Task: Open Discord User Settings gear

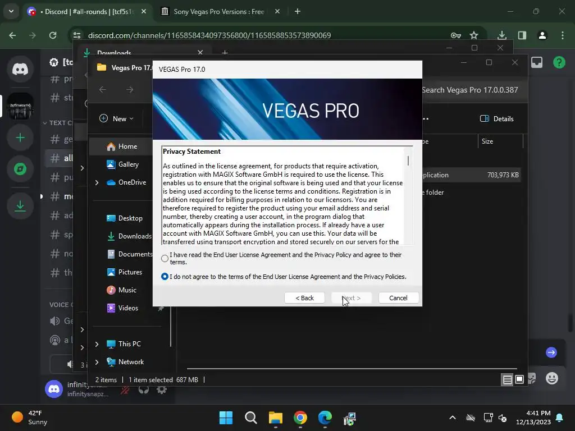Action: pyautogui.click(x=161, y=389)
